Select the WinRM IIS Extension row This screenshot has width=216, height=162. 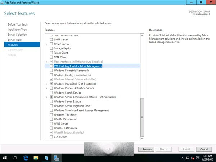click(93, 119)
